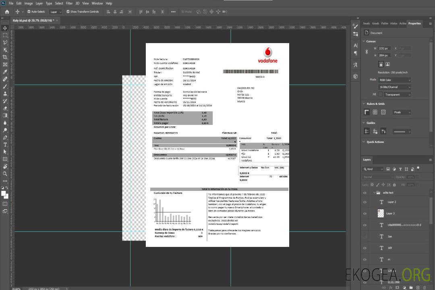Screen dimensions: 435x290
Task: Hide Layer 3 with its eye icon
Action: pyautogui.click(x=365, y=214)
